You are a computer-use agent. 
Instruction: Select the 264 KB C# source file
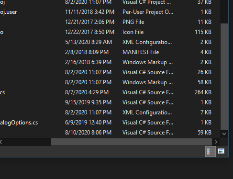[x=106, y=92]
